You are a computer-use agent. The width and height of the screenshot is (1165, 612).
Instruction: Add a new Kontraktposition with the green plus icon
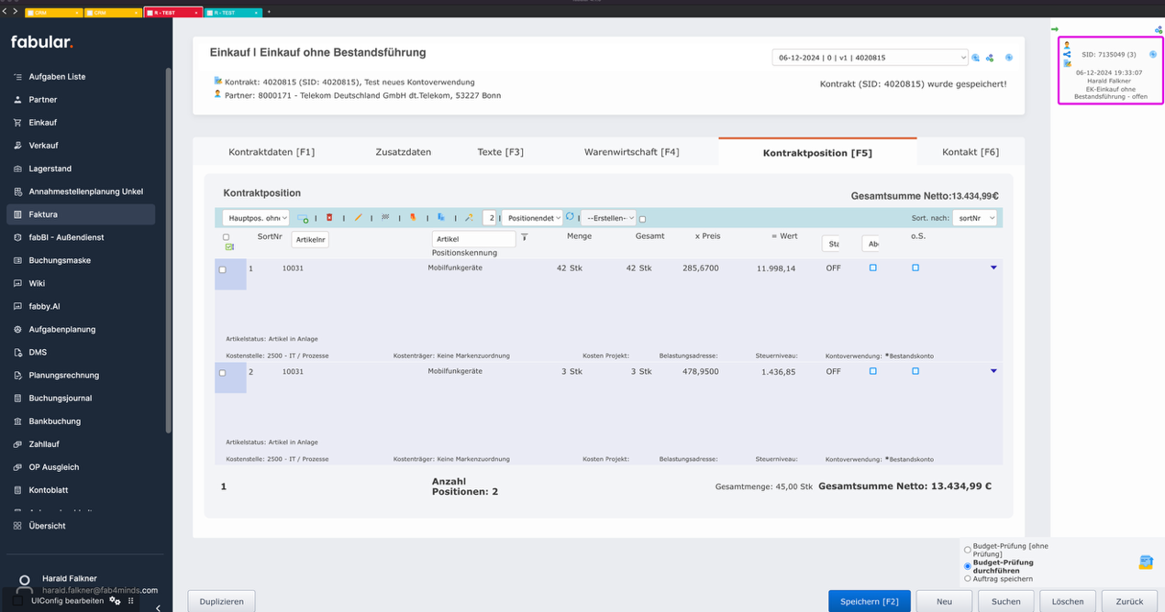point(303,218)
